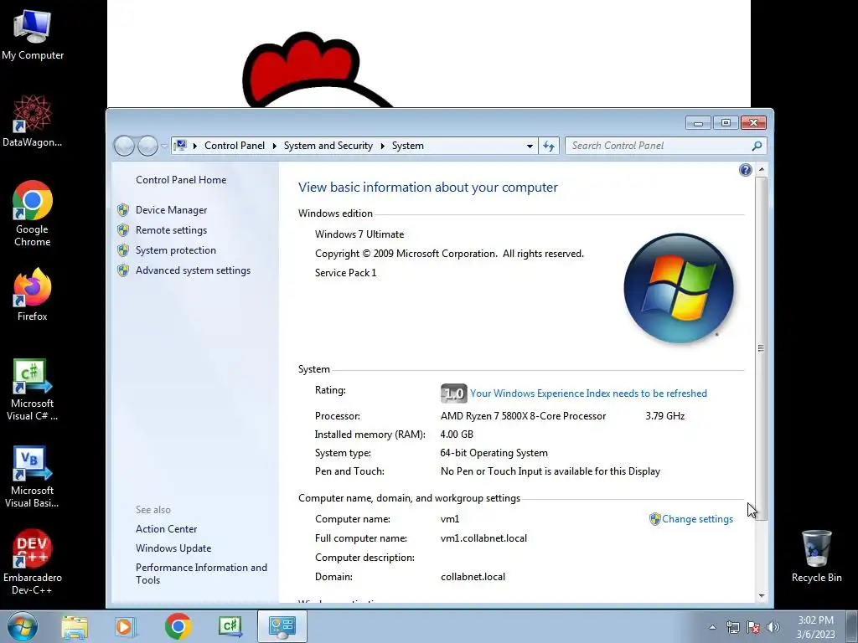The image size is (858, 643).
Task: Click the Control Panel breadcrumb
Action: [x=235, y=146]
